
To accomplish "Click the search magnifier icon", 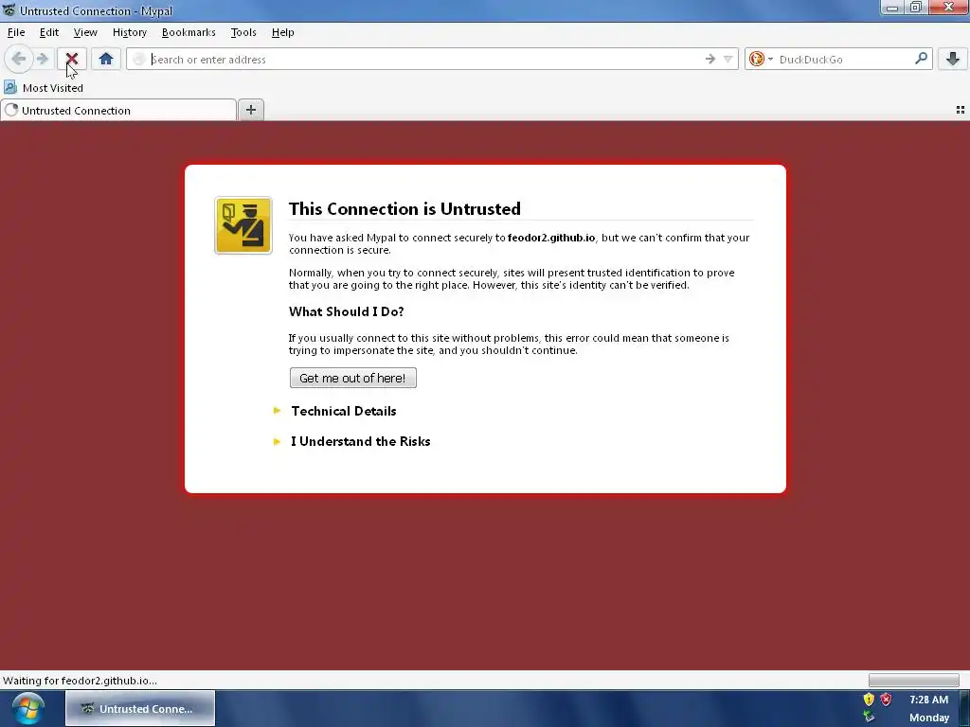I will [921, 59].
